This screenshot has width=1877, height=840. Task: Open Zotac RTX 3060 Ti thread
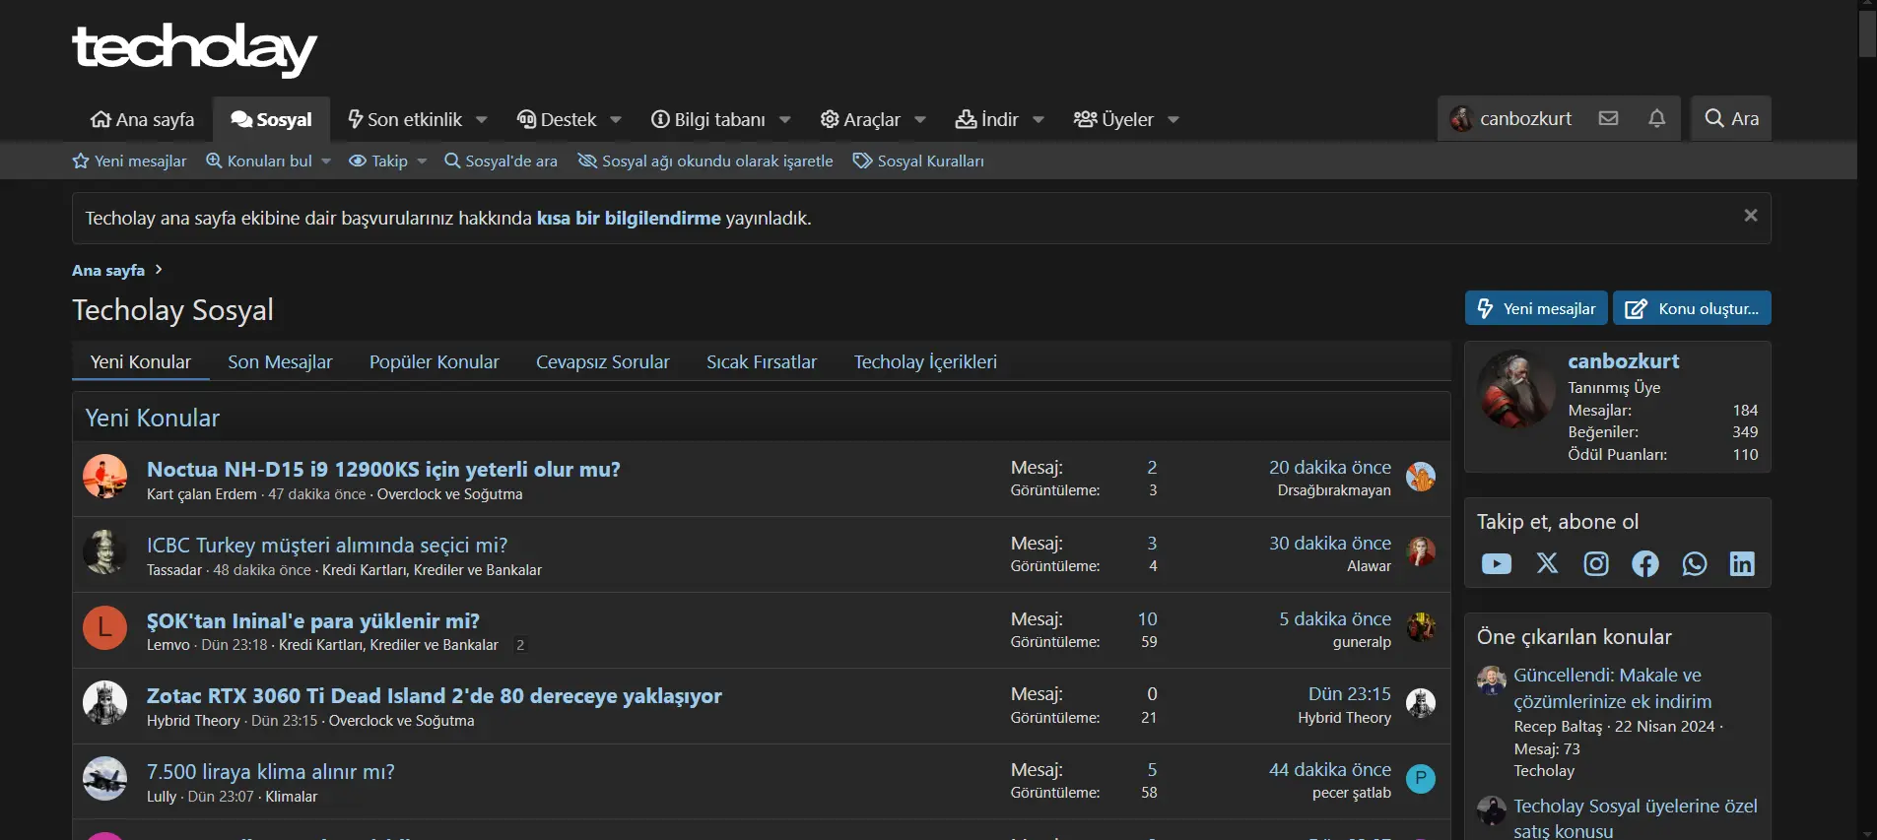435,695
